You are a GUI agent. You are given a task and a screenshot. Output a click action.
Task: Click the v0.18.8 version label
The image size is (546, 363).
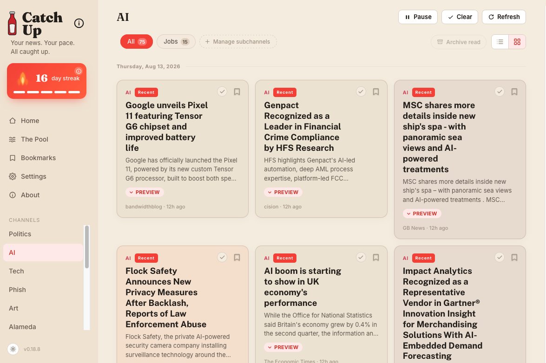pos(32,349)
